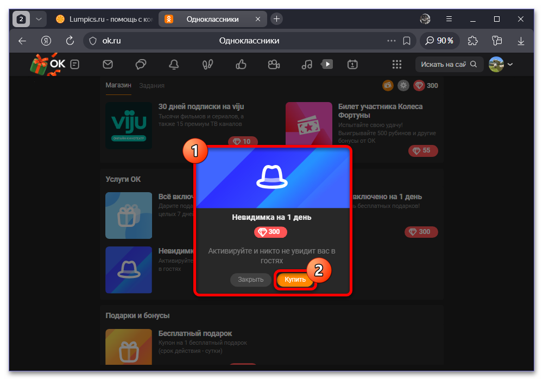Open the guests footprints icon

(207, 65)
